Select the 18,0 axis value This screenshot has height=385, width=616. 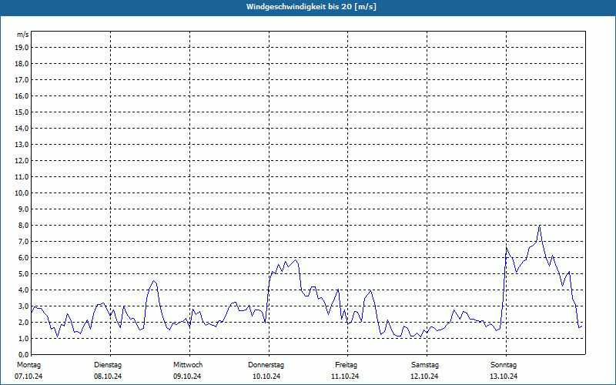click(22, 64)
